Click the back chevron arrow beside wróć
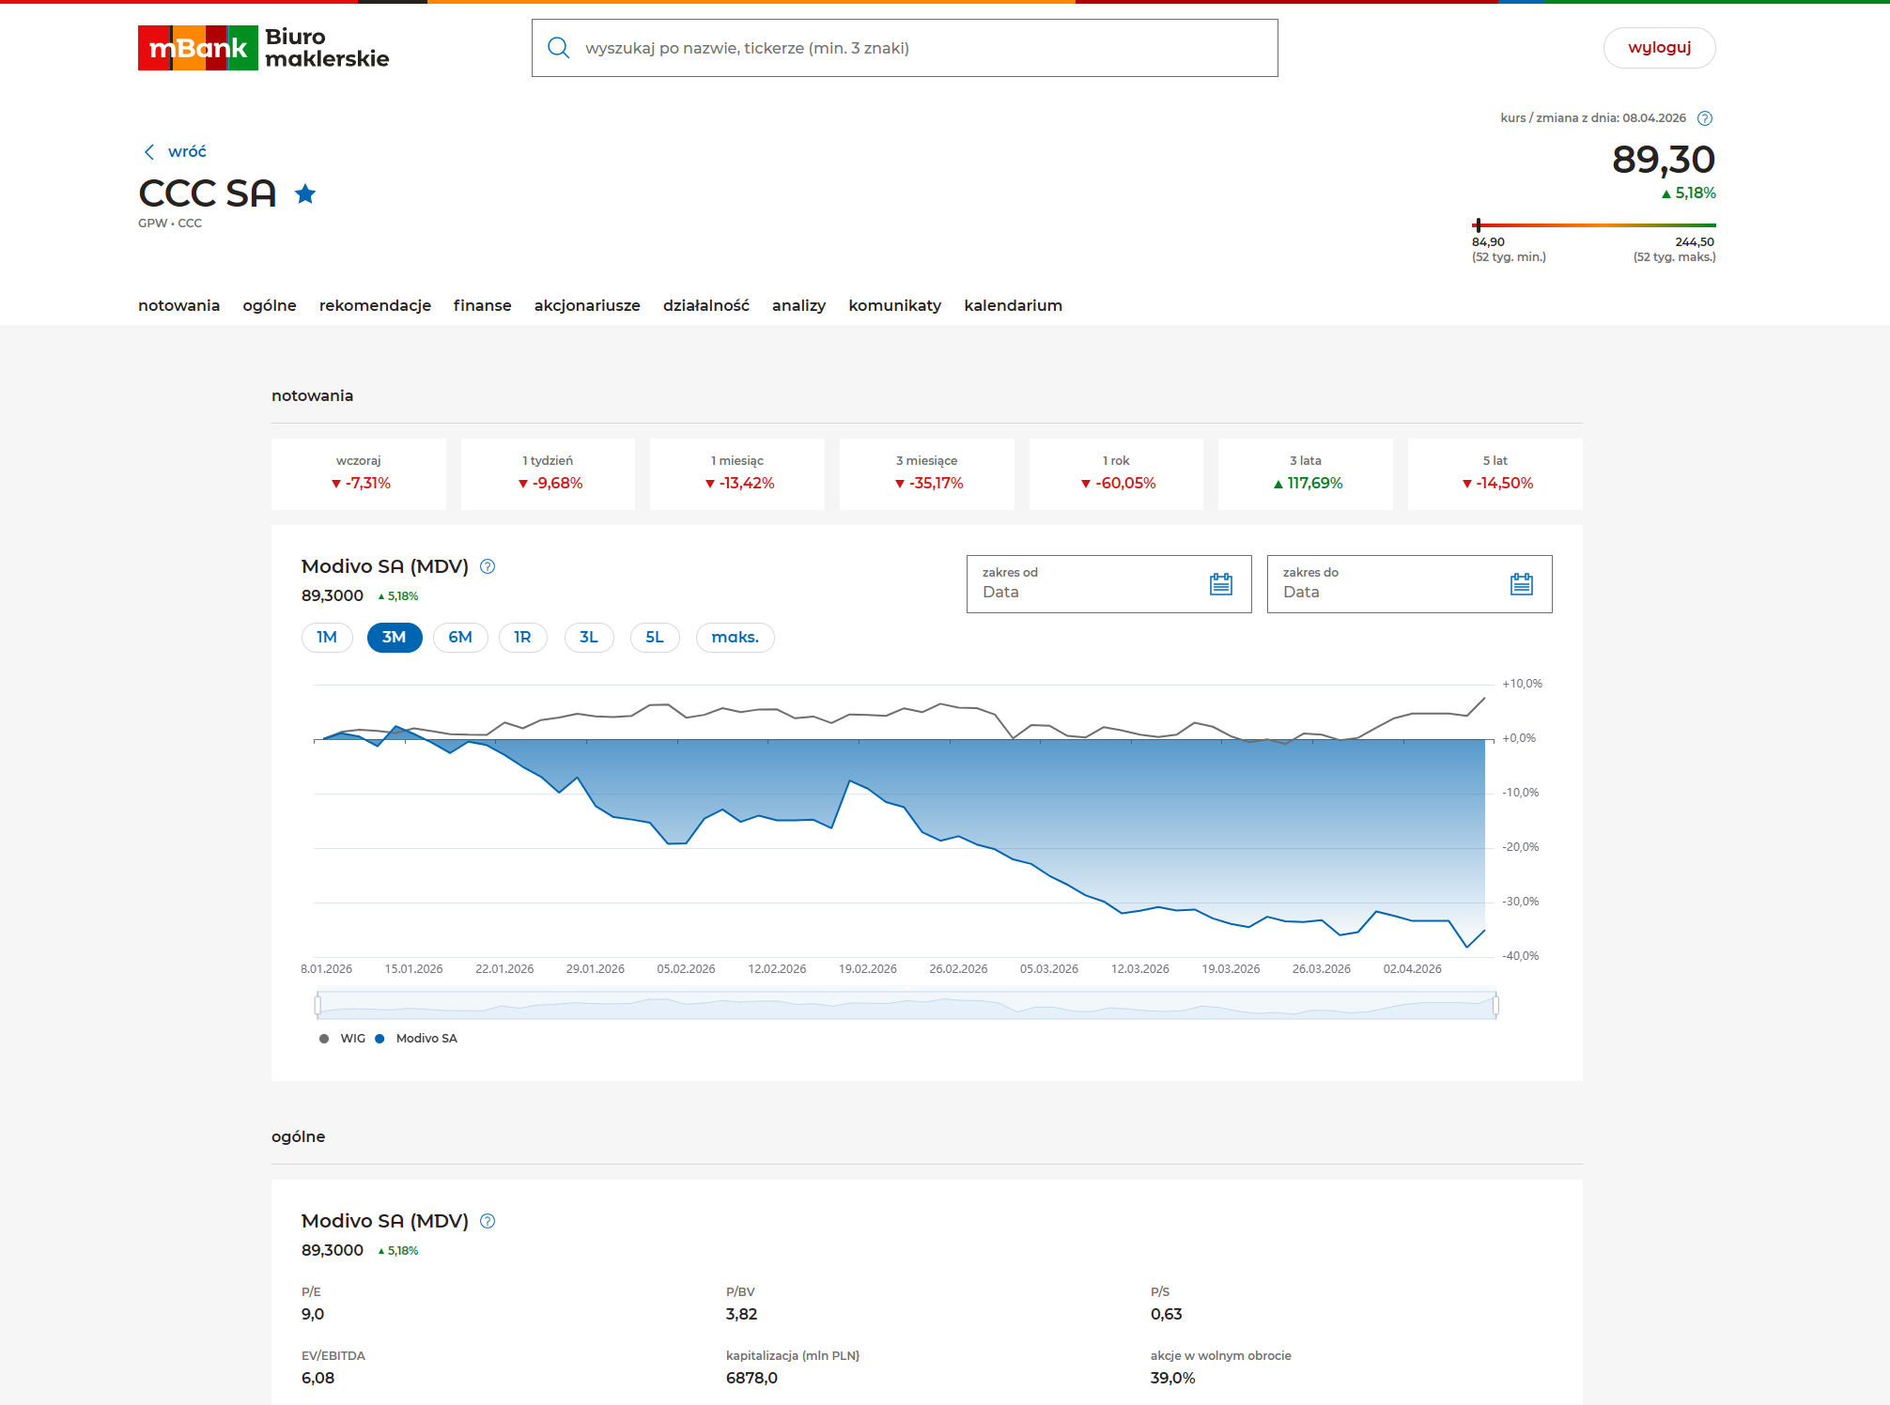 coord(148,152)
